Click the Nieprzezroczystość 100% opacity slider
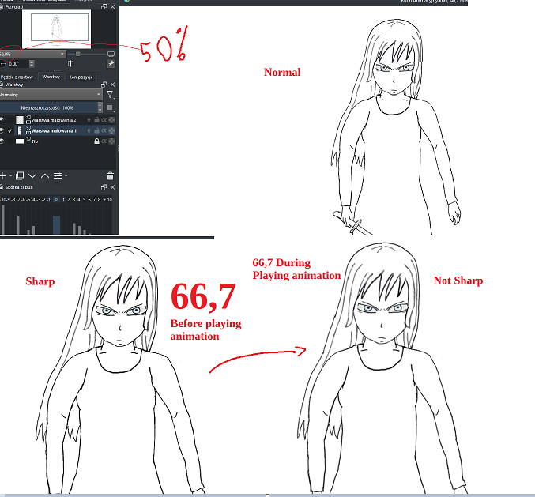 48,107
